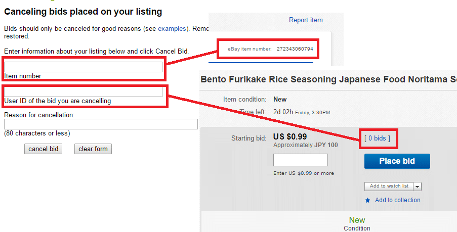Focus the User ID of bid input field
Viewport: 457px width, 232px height.
83,91
